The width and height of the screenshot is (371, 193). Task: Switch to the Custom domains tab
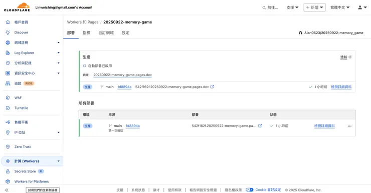pos(106,33)
